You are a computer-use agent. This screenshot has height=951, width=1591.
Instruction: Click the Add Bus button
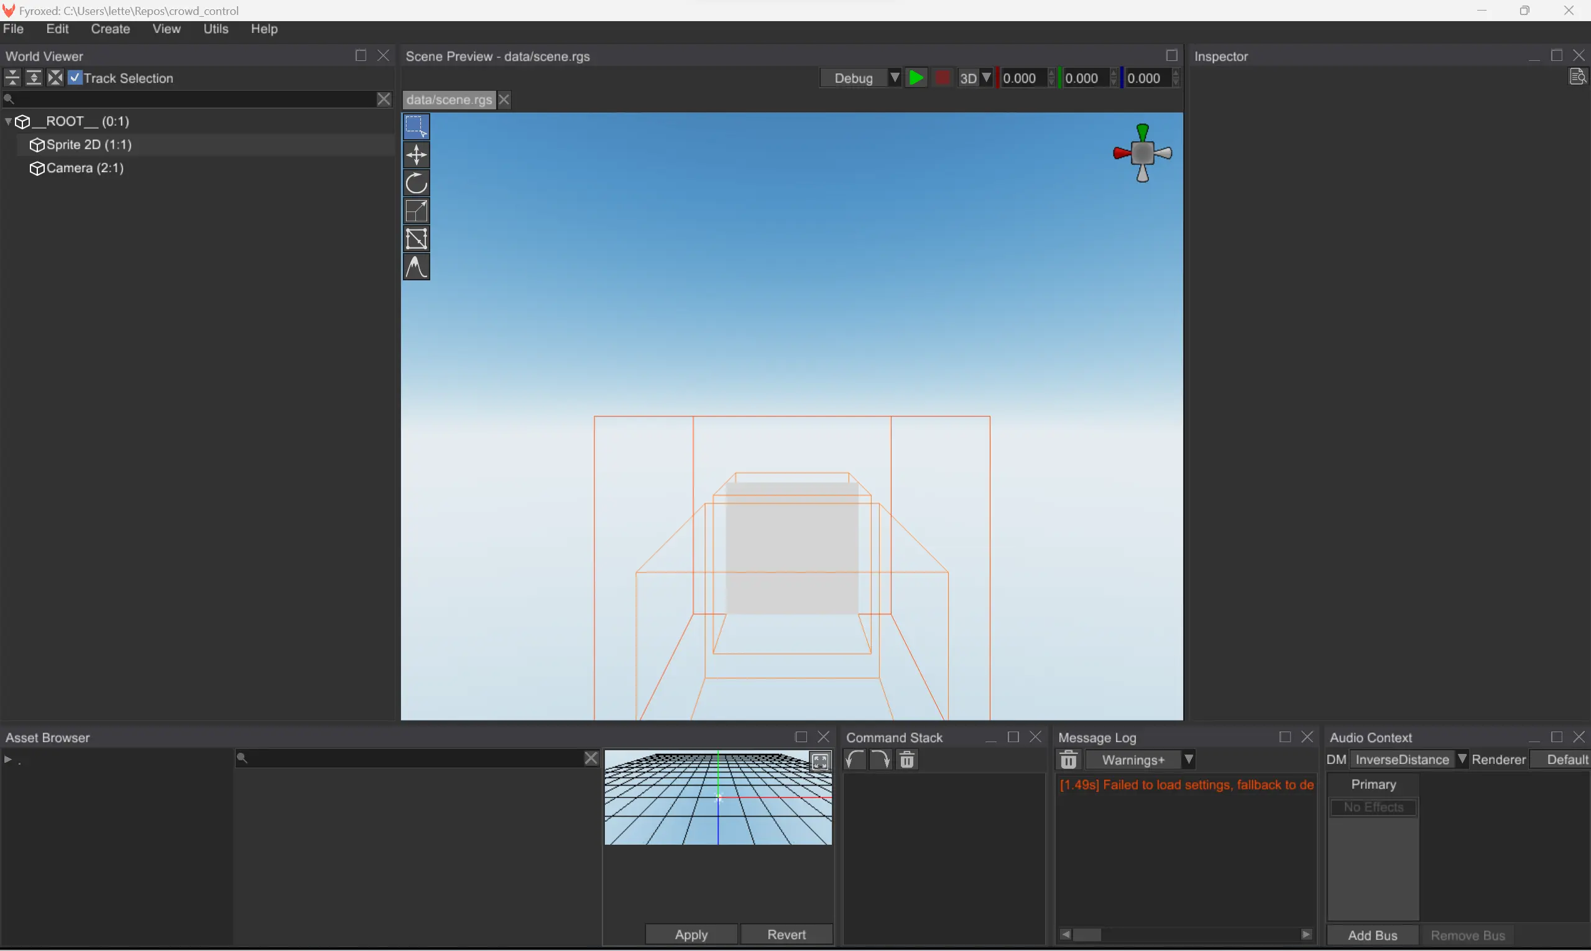click(1372, 935)
